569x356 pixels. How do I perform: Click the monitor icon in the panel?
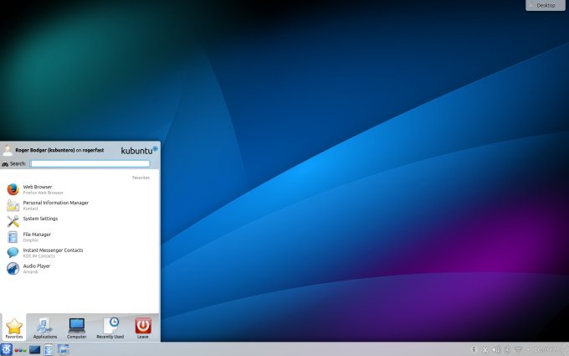pos(63,349)
